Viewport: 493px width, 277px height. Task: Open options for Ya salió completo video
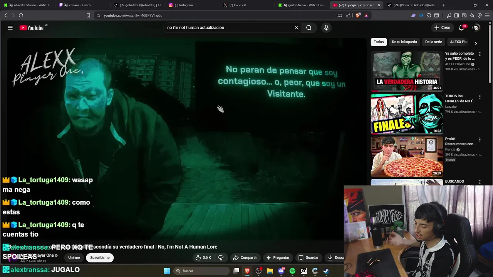[x=480, y=54]
